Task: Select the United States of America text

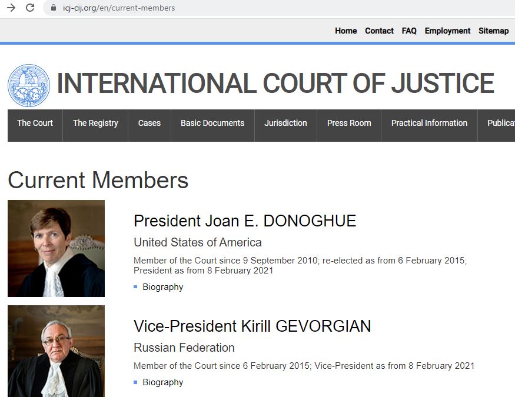Action: tap(198, 242)
